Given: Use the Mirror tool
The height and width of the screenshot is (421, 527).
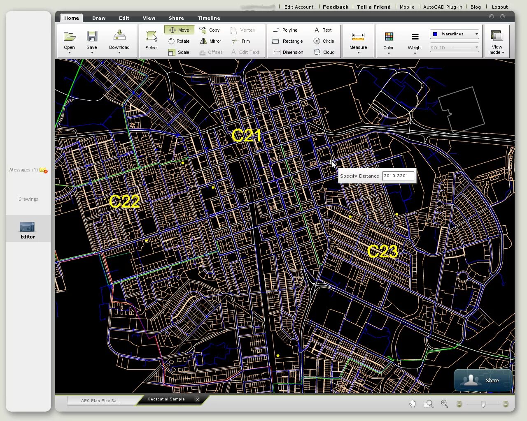Looking at the screenshot, I should pos(210,41).
